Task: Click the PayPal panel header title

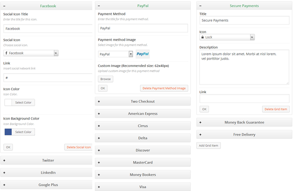Action: 143,6
